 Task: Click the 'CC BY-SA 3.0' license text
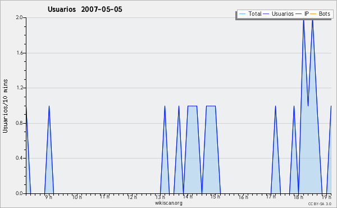(320, 204)
